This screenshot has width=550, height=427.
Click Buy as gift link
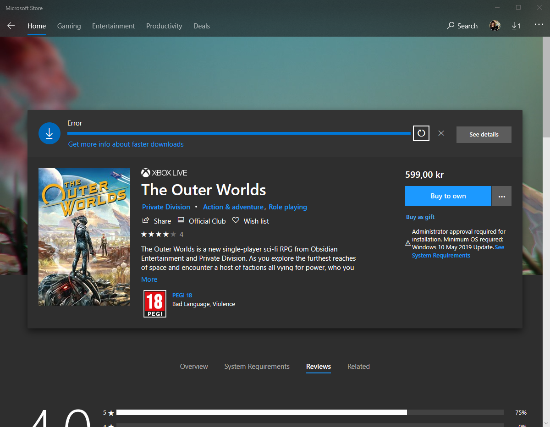tap(420, 217)
